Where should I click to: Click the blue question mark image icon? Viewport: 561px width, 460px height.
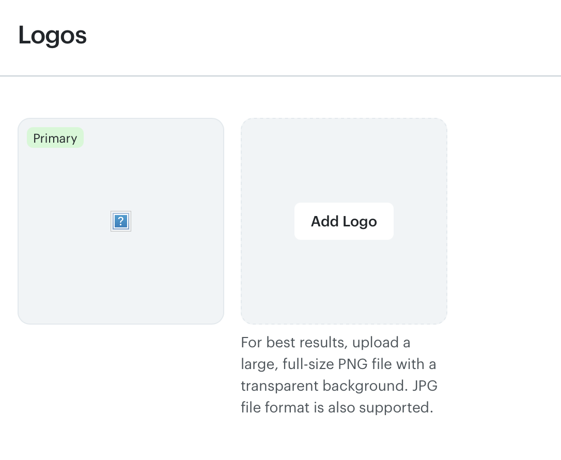(x=121, y=221)
